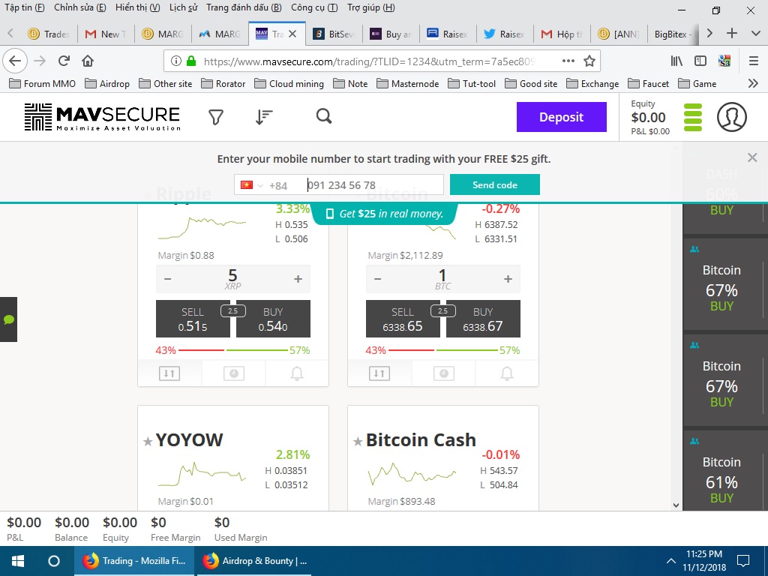This screenshot has height=576, width=768.
Task: Click the page vertical scrollbar down arrow
Action: (676, 505)
